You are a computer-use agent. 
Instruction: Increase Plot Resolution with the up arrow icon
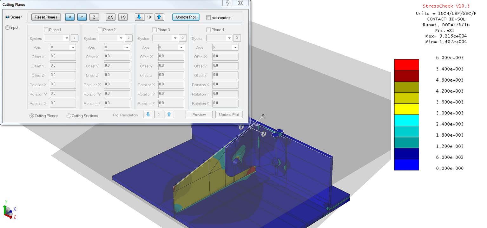(x=169, y=114)
